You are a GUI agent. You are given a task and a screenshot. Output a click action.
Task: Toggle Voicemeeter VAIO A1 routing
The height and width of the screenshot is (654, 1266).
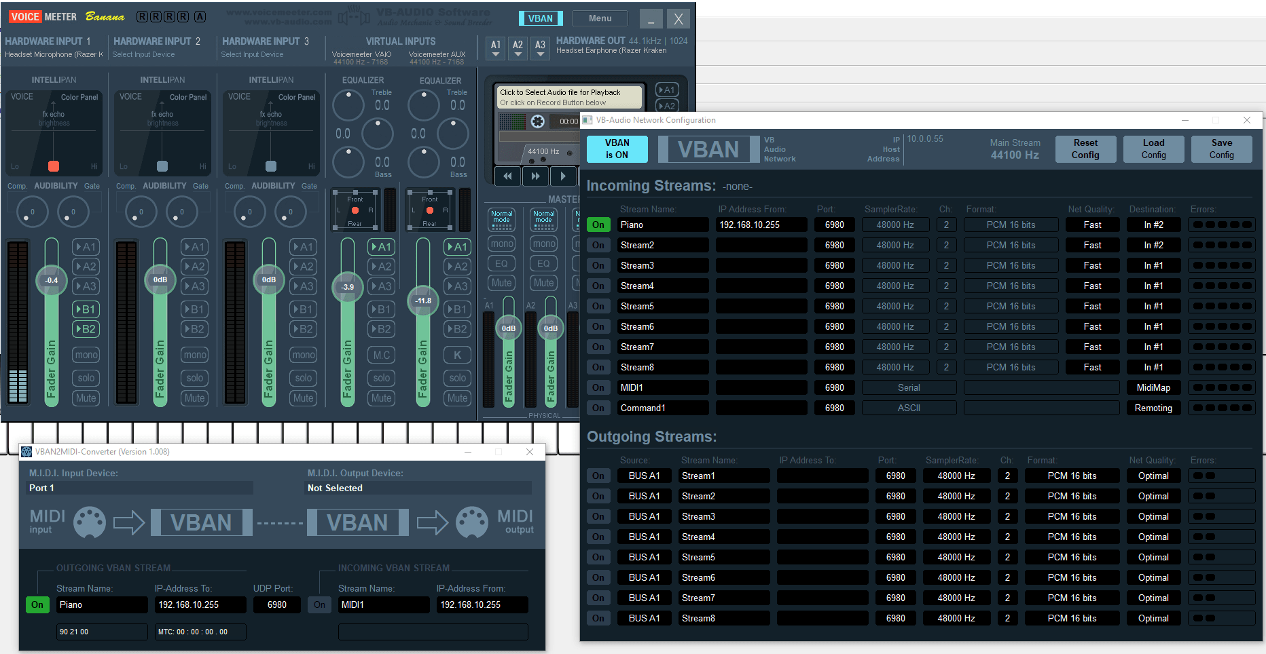382,247
